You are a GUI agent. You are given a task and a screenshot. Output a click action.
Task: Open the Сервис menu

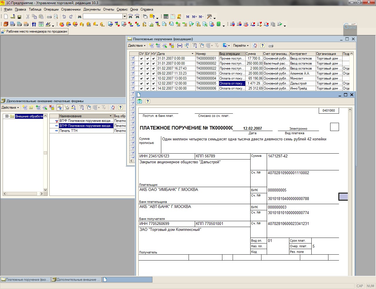122,9
